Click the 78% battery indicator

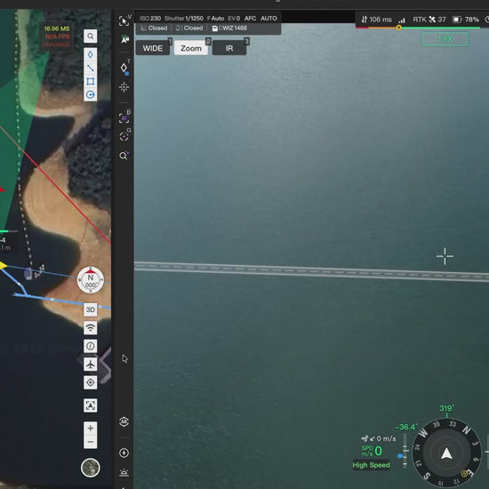pyautogui.click(x=466, y=20)
